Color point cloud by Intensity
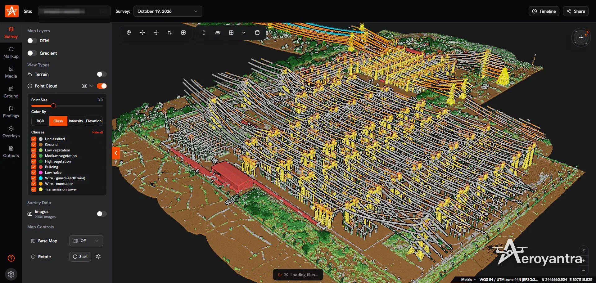Image resolution: width=596 pixels, height=283 pixels. pyautogui.click(x=76, y=121)
